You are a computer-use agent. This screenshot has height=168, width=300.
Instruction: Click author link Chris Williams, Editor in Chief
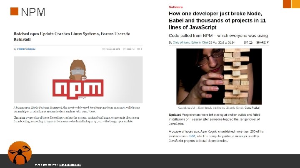190,42
